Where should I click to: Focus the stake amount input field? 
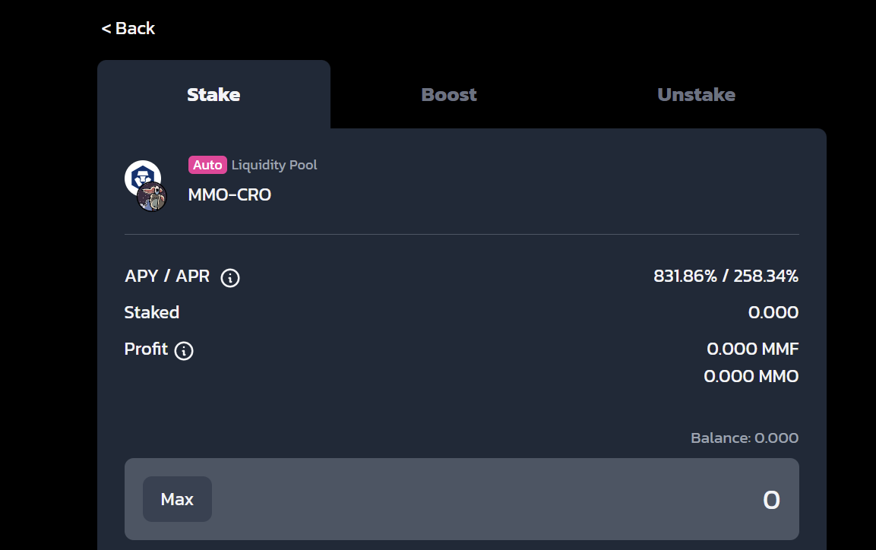(x=501, y=499)
